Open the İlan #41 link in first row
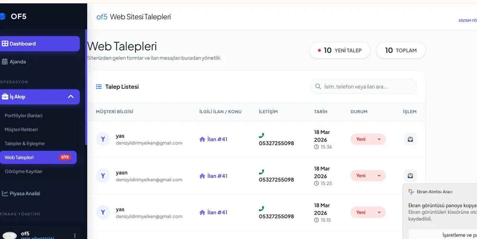This screenshot has width=477, height=239. [x=217, y=139]
